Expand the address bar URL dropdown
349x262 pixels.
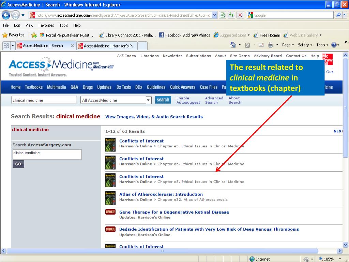coord(214,15)
